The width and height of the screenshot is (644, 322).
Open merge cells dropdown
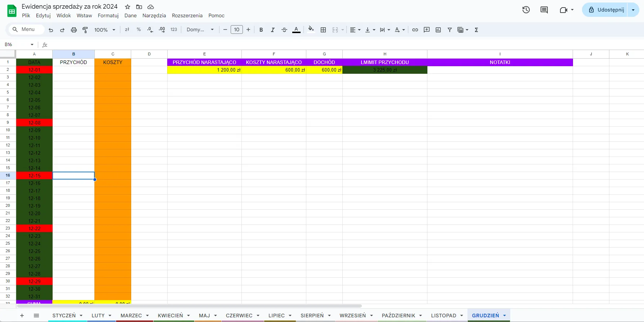pos(342,30)
